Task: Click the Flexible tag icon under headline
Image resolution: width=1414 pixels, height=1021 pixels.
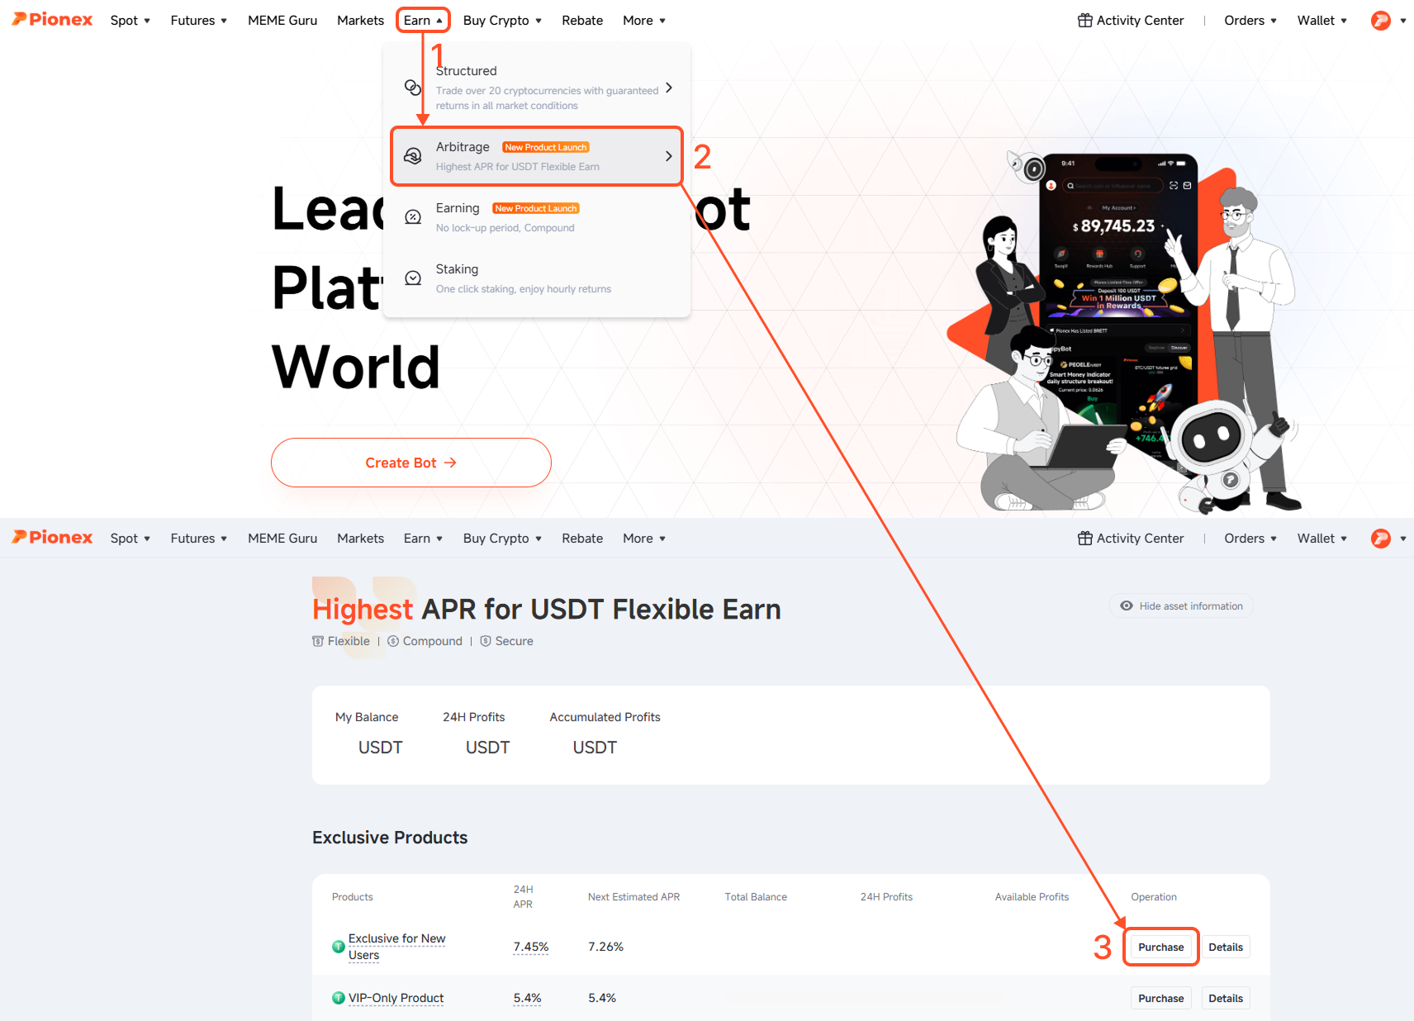Action: (318, 641)
